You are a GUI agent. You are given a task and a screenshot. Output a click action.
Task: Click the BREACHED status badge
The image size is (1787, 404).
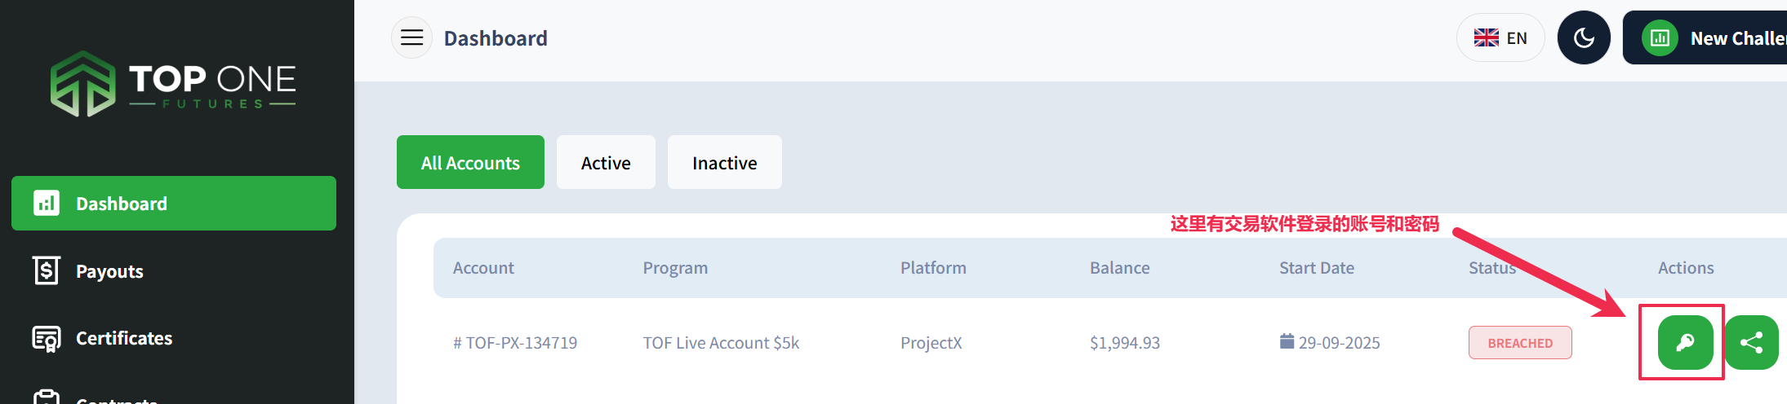click(x=1520, y=343)
